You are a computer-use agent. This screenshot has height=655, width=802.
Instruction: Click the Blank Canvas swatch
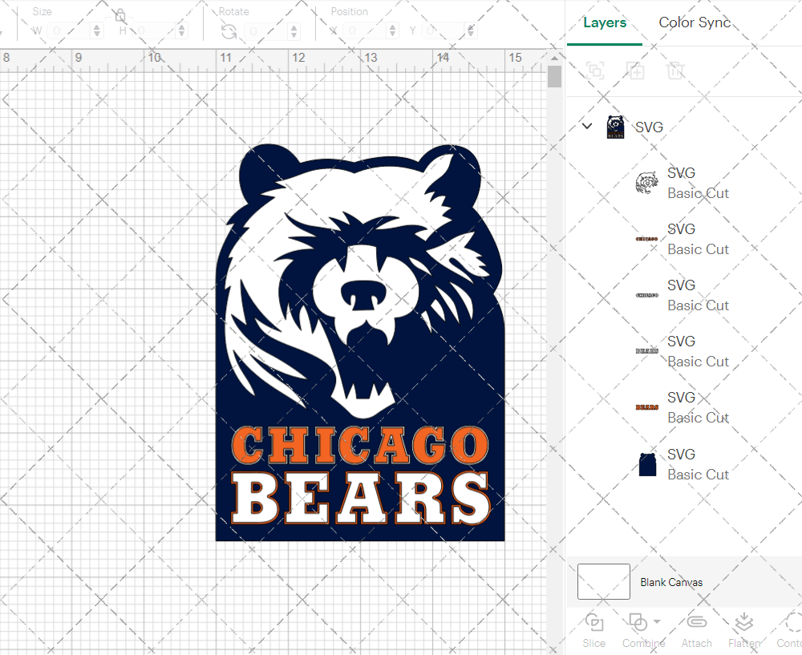(x=604, y=581)
